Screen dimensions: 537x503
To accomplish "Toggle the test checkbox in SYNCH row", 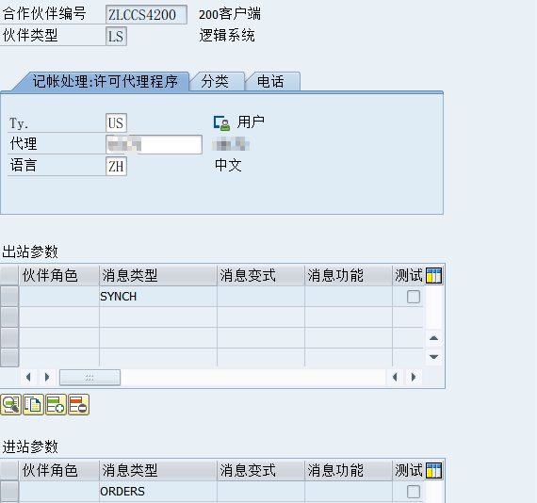I will pyautogui.click(x=414, y=297).
